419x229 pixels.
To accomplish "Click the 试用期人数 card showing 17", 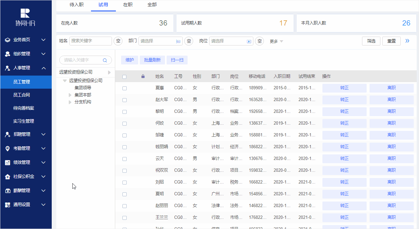I will tap(235, 23).
